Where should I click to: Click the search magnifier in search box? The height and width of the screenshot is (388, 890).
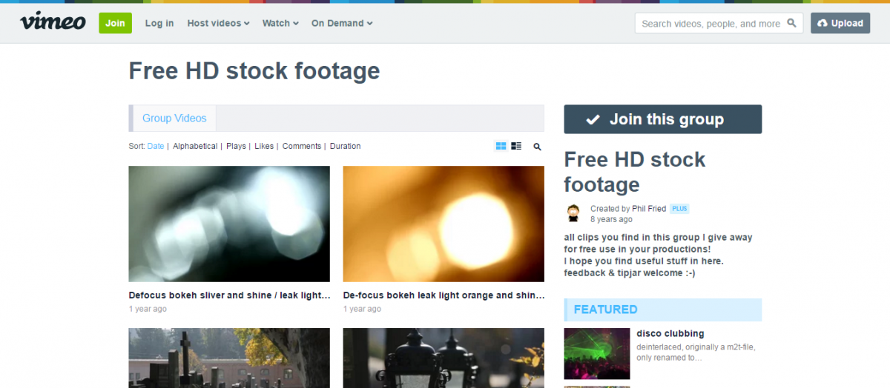pos(791,23)
